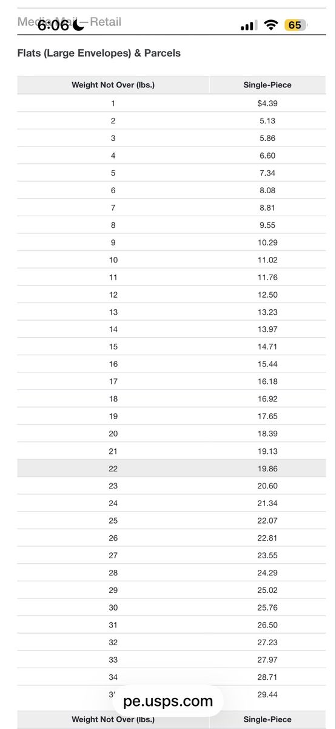
Task: Select the Media Mail—Retail heading
Action: pyautogui.click(x=69, y=22)
